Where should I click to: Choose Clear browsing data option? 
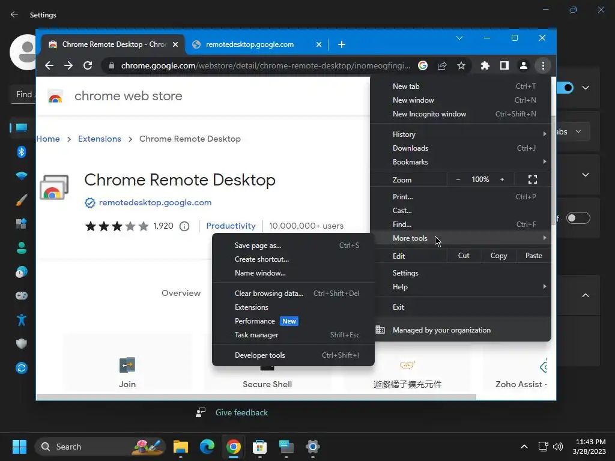tap(293, 294)
